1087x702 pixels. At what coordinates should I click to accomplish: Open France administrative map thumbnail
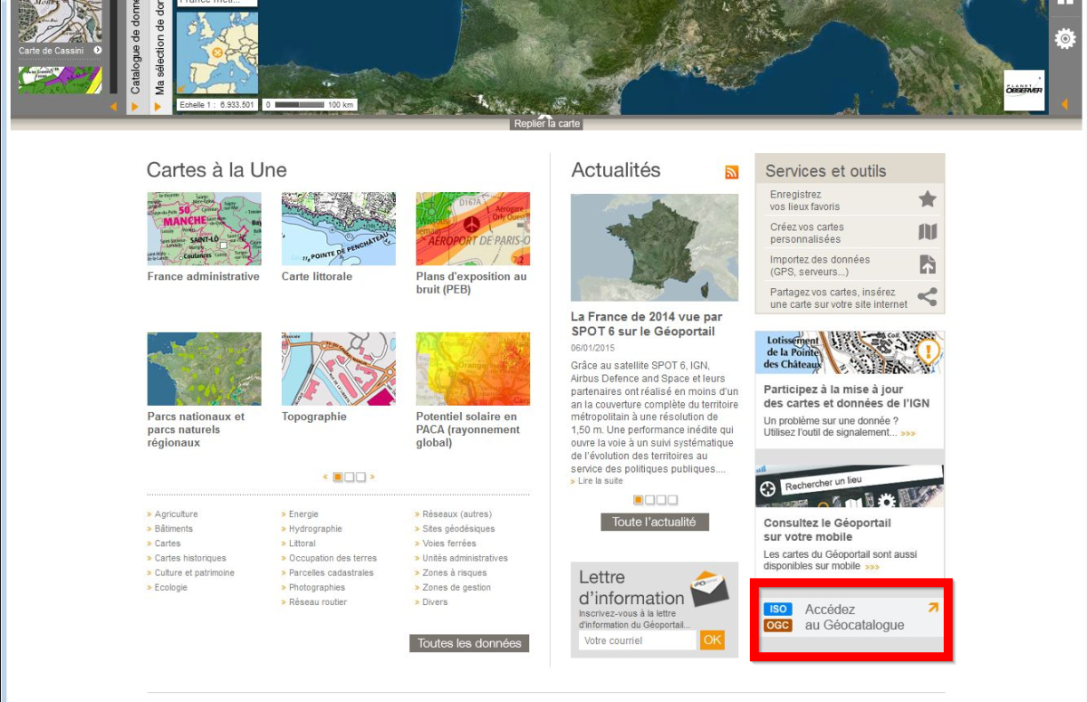click(x=204, y=228)
